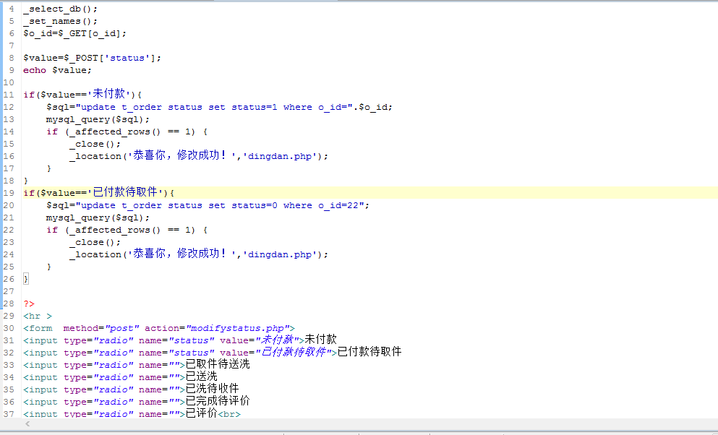Click the matched closing brace on line 26

click(25, 279)
